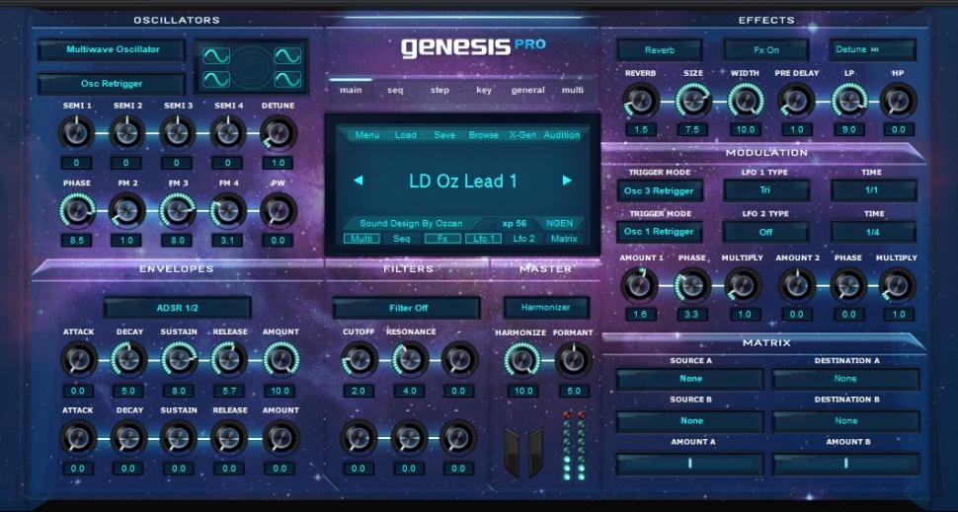Click the Menu button in preset display
Viewport: 958px width, 512px height.
(366, 135)
